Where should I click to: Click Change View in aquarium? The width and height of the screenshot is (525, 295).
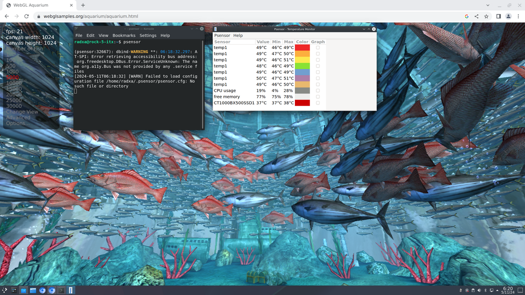(x=22, y=112)
